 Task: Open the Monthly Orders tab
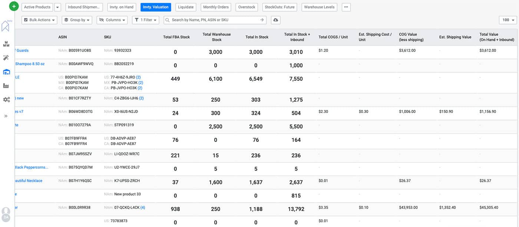[x=216, y=7]
